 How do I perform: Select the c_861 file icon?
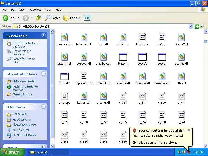(181, 115)
